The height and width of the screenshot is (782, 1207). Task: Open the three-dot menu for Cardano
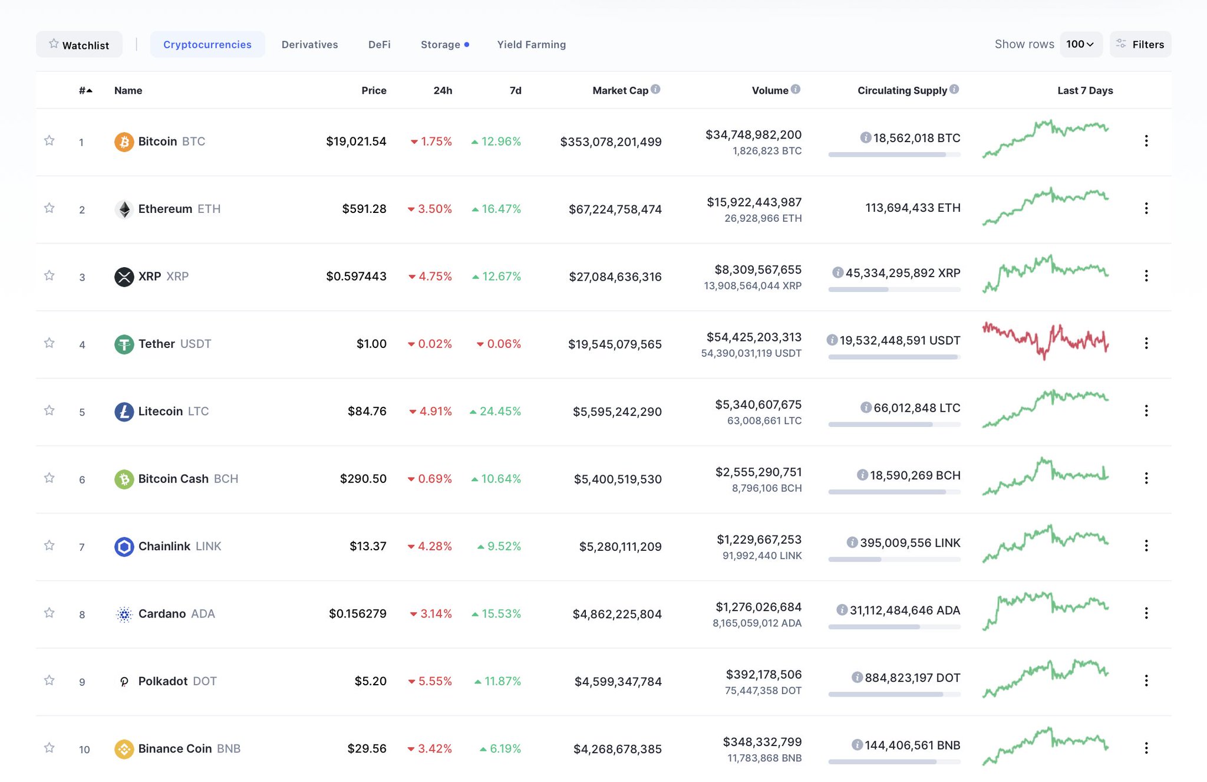tap(1146, 613)
